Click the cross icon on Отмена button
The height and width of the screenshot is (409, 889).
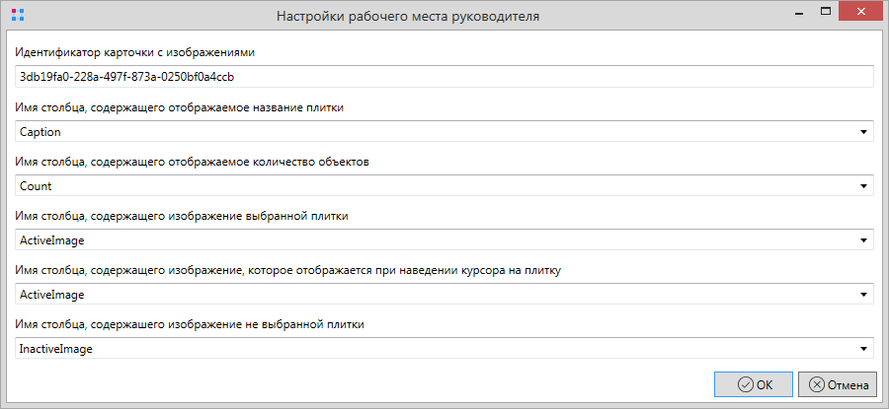816,385
